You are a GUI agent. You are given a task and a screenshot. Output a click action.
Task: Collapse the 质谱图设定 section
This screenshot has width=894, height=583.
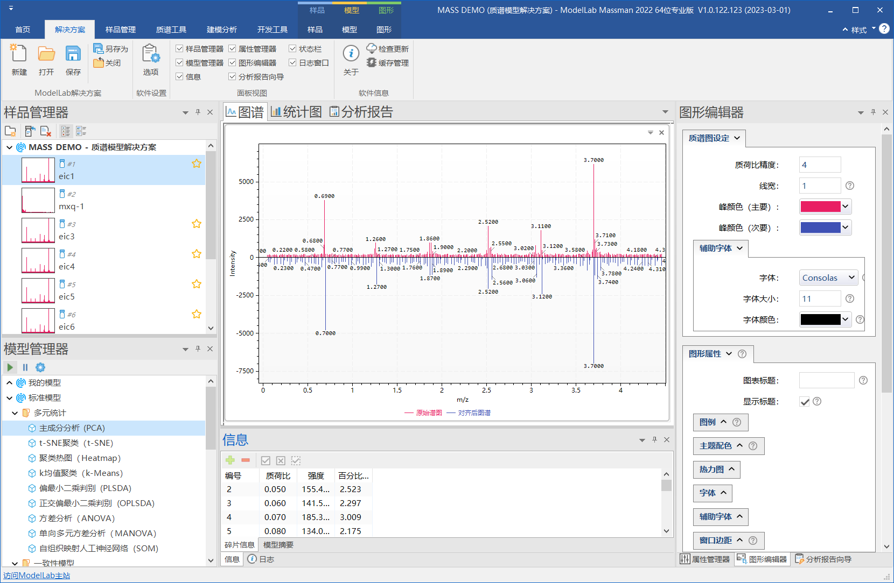(714, 138)
